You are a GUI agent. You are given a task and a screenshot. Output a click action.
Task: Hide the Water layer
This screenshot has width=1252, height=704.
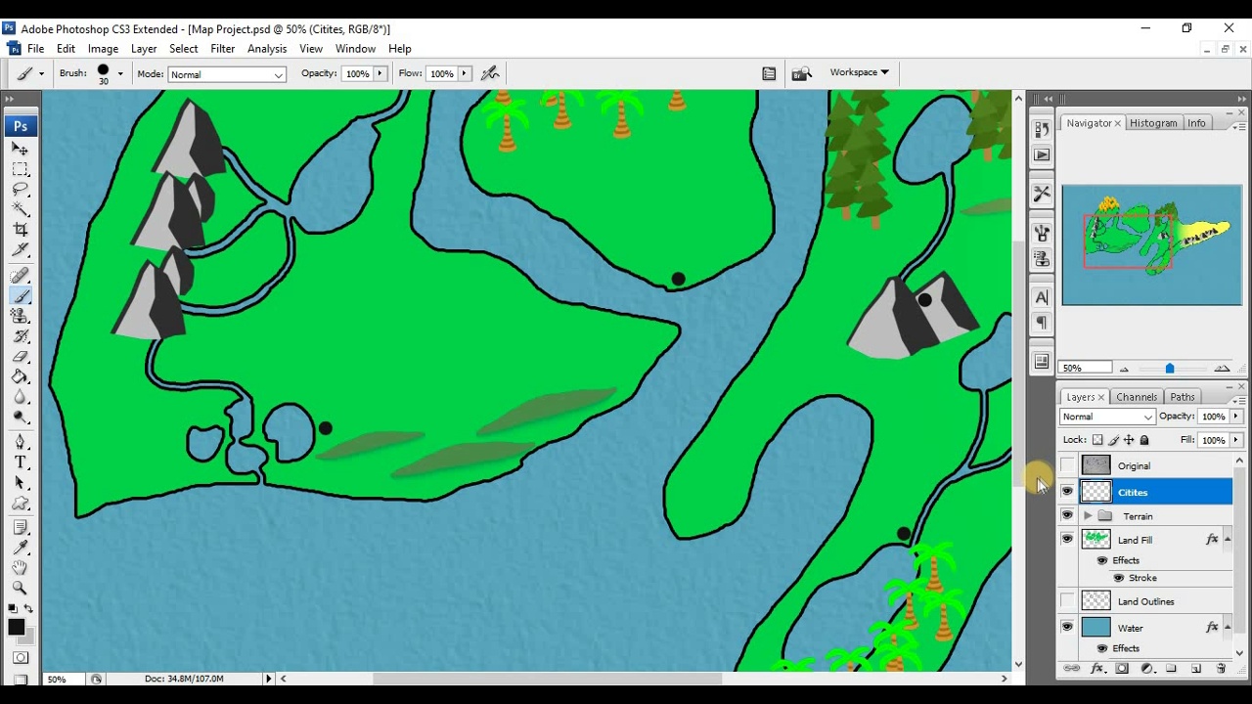(x=1067, y=628)
